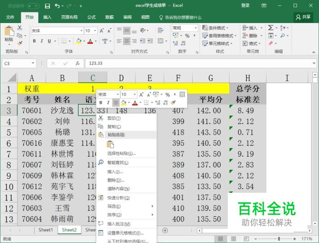The width and height of the screenshot is (319, 243).
Task: Toggle center horizontal alignment in ribbon
Action: click(x=127, y=41)
